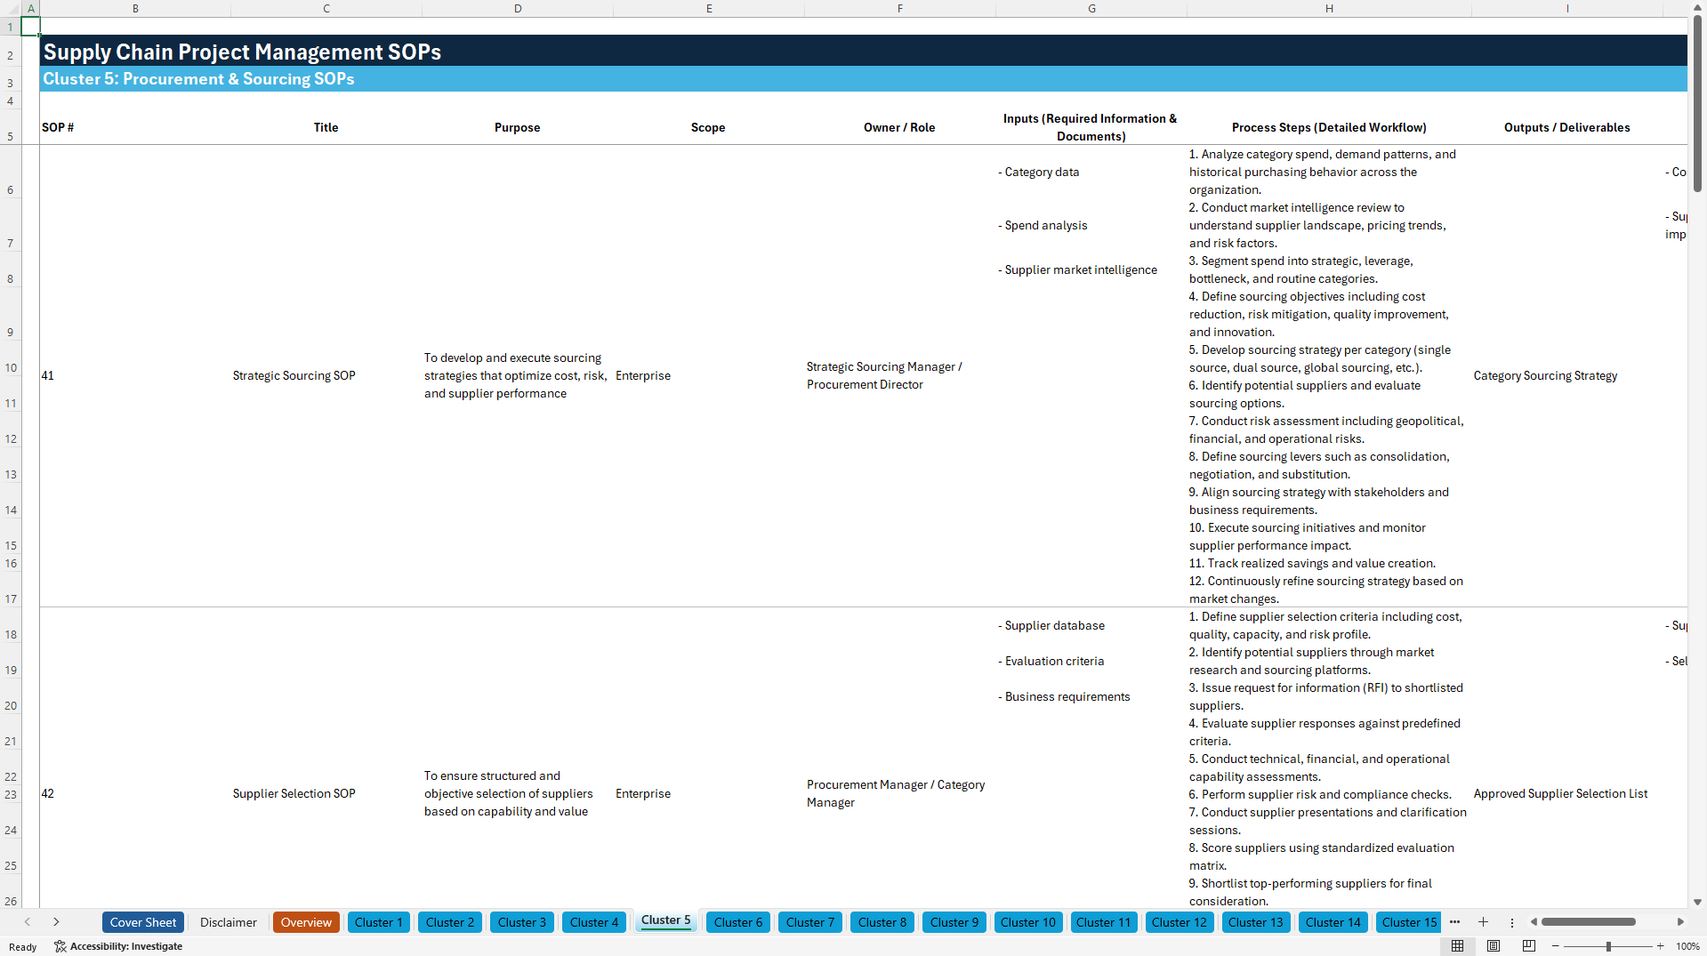Click the horizontal scrollbar thumb
The width and height of the screenshot is (1707, 956).
click(1589, 922)
